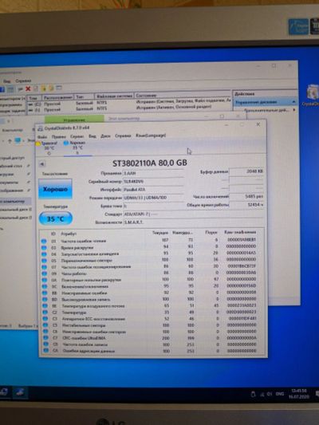Open CrystalDiskInfo desktop shortcut icon
The height and width of the screenshot is (425, 319).
point(313,96)
